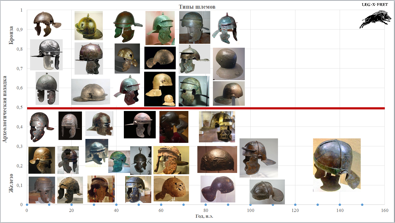Select the bare bowl helmet on black background
395x223 pixels.
click(160, 58)
